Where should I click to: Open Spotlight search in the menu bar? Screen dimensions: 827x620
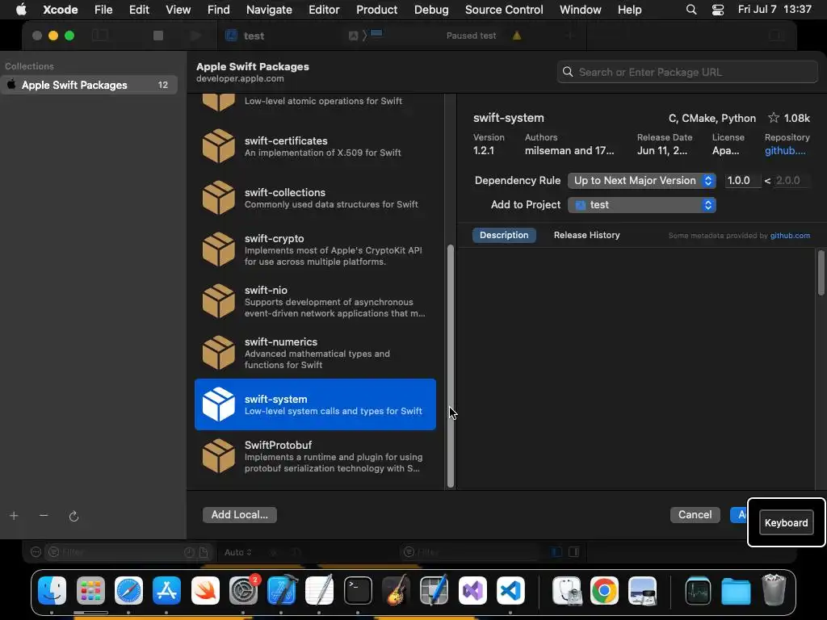tap(691, 10)
